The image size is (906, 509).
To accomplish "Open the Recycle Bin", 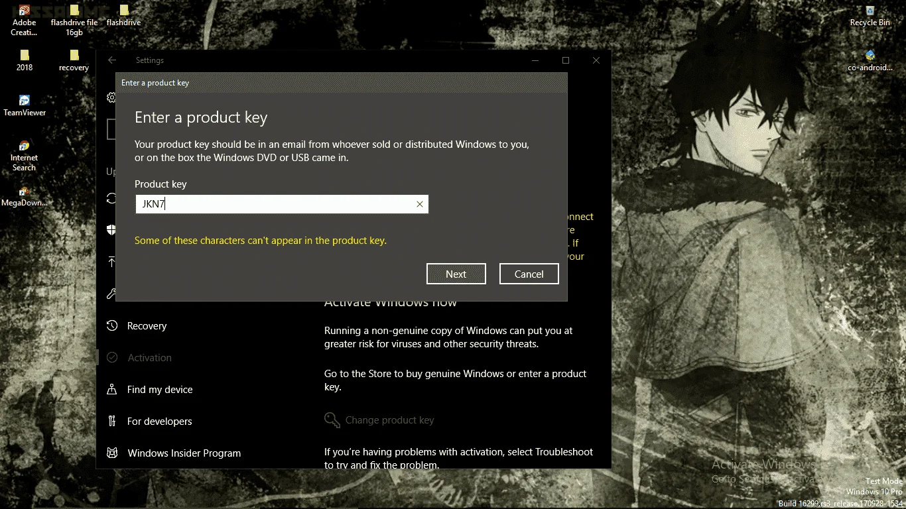I will (x=870, y=15).
